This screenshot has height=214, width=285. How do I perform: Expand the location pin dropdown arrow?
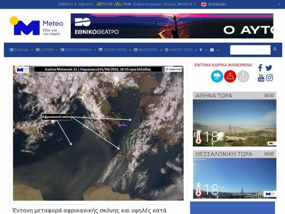tap(206, 50)
